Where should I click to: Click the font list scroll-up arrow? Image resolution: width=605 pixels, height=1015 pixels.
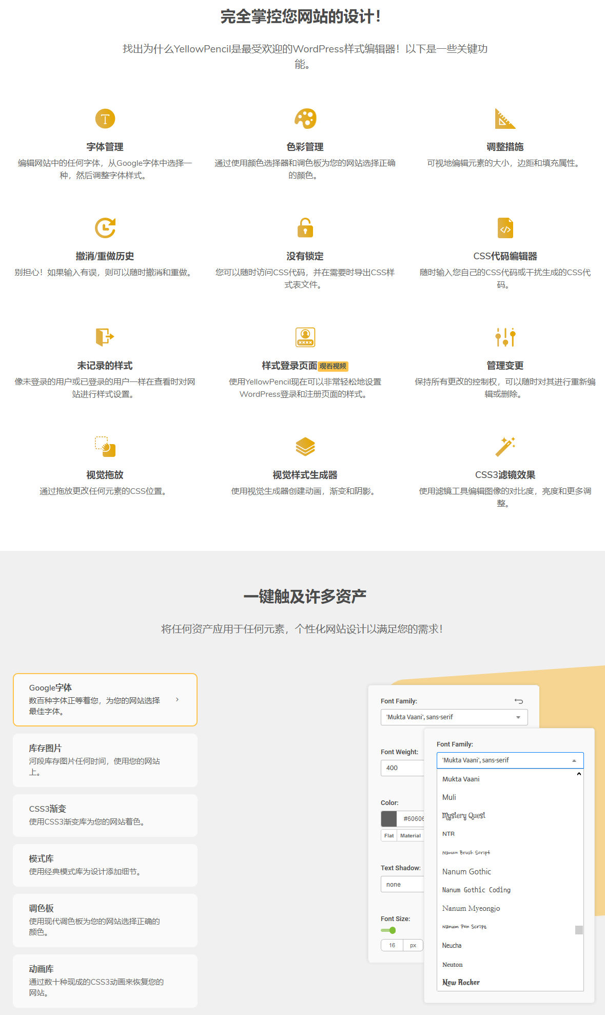579,774
